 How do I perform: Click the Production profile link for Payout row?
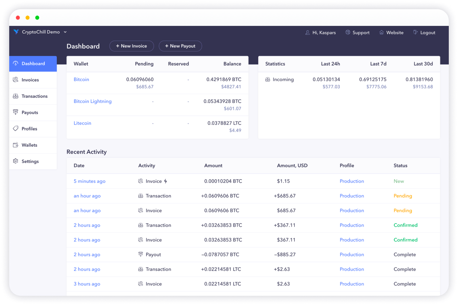pos(352,255)
